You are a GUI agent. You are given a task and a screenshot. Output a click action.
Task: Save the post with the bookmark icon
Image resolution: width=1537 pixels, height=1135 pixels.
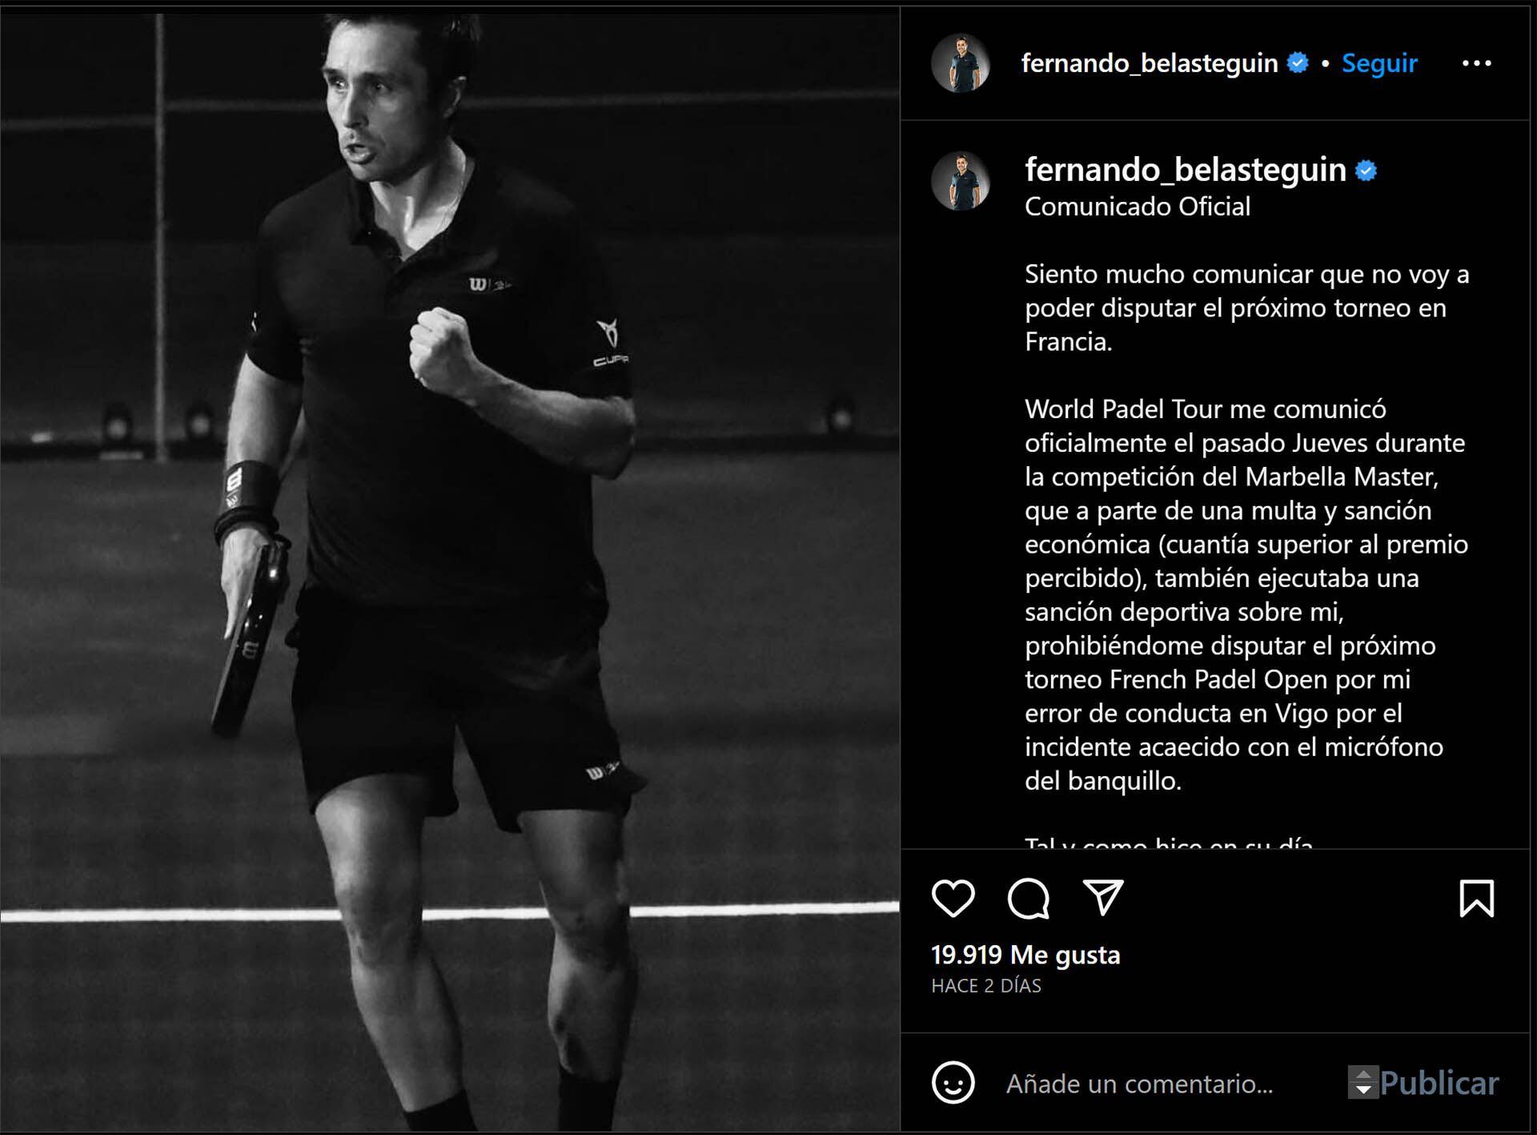pos(1477,898)
